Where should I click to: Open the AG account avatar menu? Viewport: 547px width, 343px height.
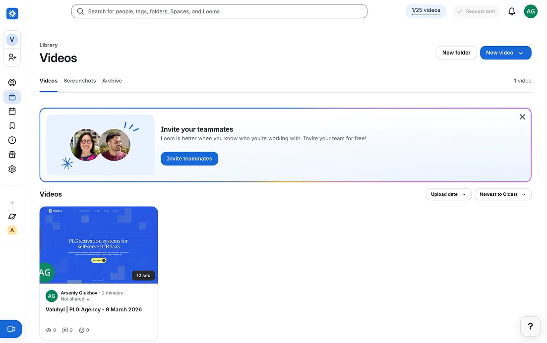(x=531, y=11)
